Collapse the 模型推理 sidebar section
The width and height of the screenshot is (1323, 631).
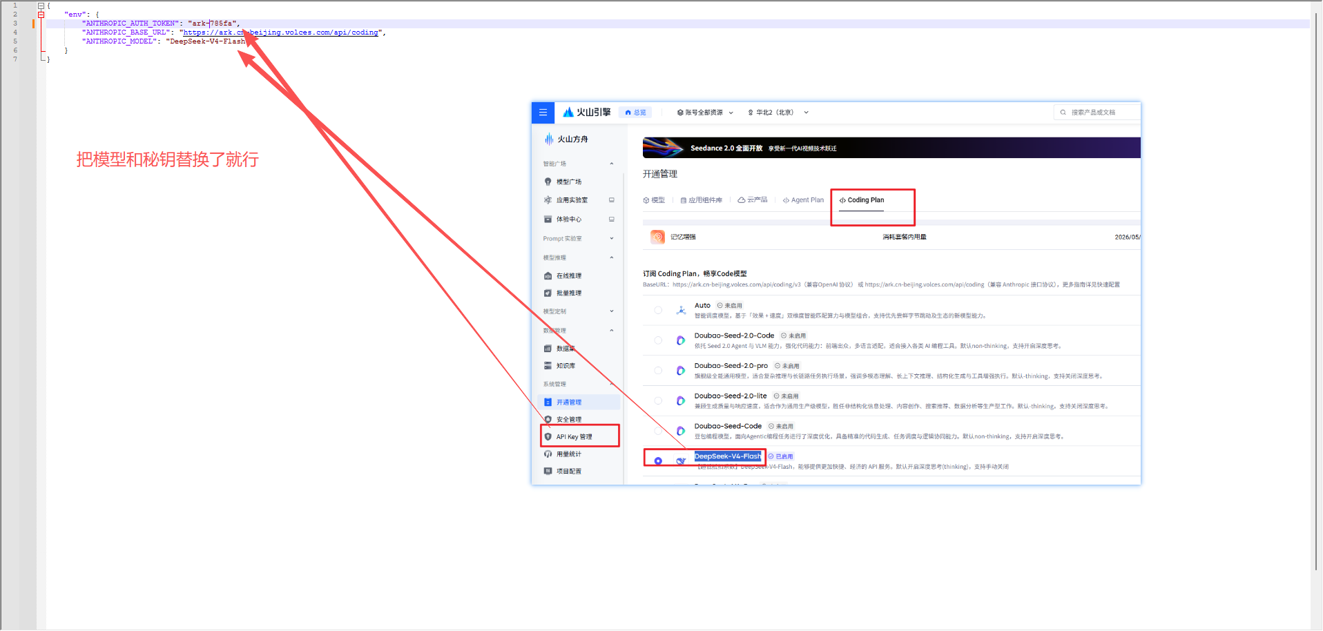coord(611,258)
